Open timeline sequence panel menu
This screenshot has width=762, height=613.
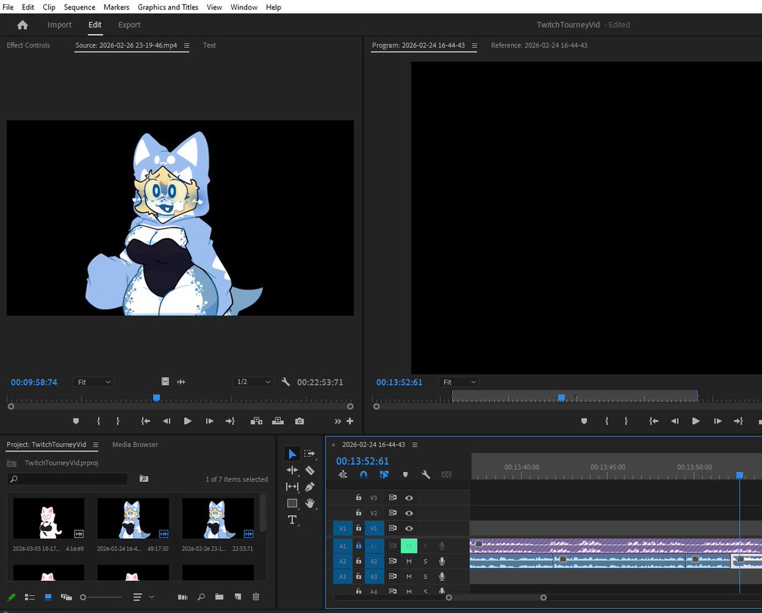pos(415,444)
